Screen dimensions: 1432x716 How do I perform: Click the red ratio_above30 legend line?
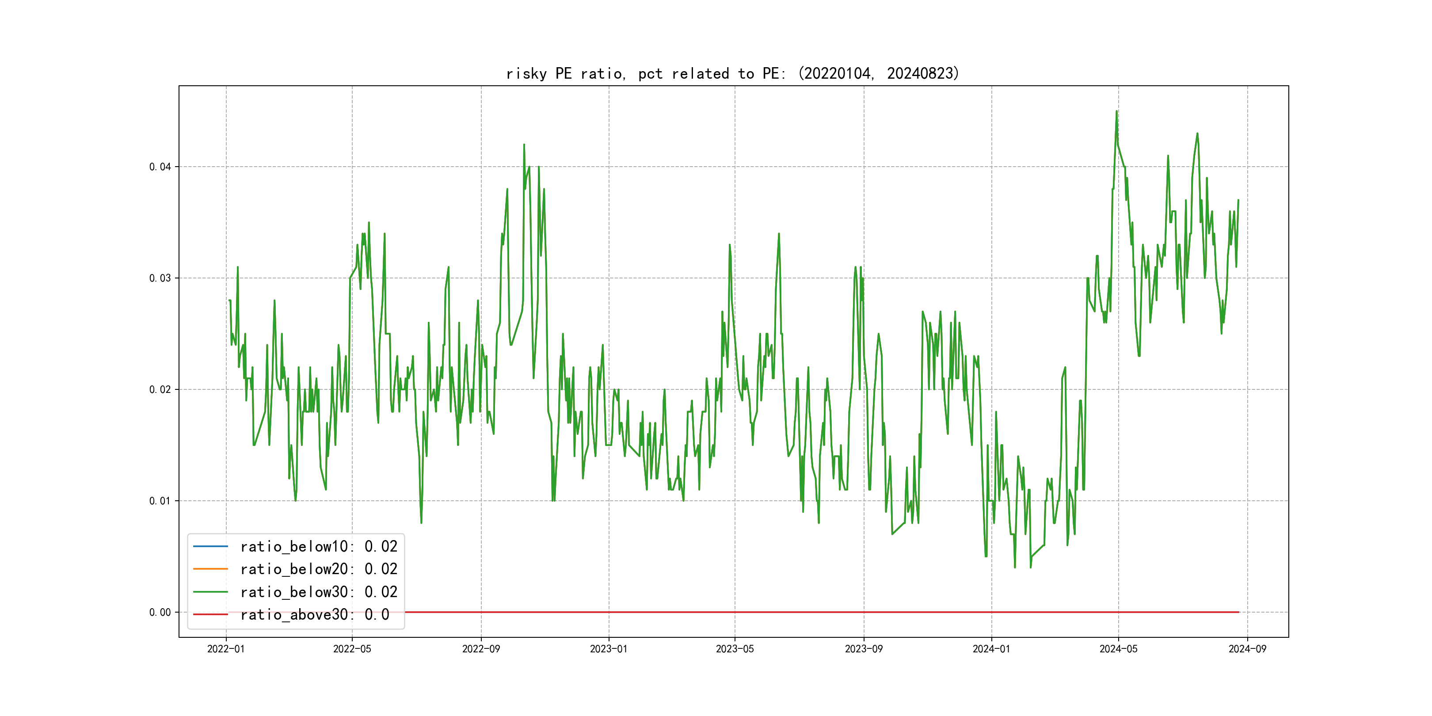(x=210, y=614)
